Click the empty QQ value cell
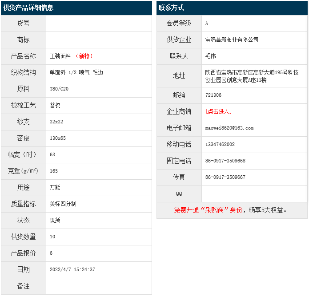The width and height of the screenshot is (309, 296). (x=254, y=194)
